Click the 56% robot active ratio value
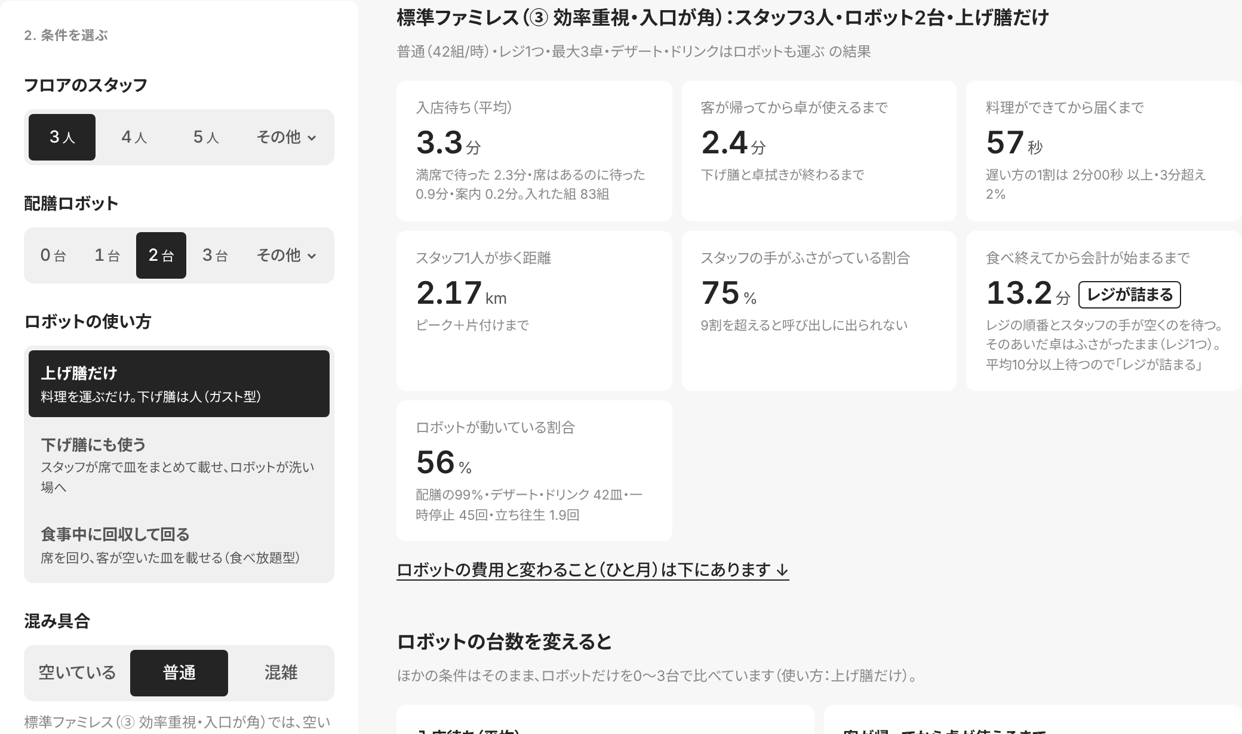This screenshot has height=734, width=1242. click(x=444, y=463)
